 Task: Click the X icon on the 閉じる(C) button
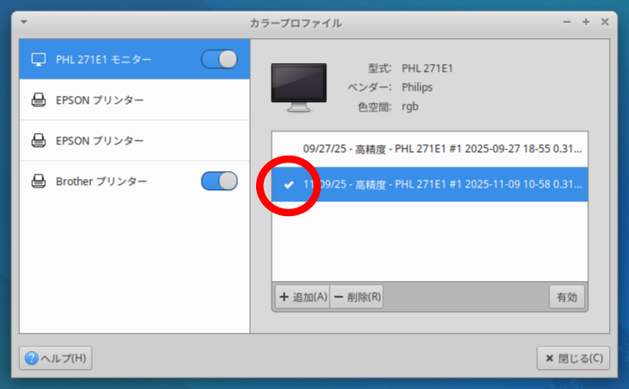tap(548, 358)
